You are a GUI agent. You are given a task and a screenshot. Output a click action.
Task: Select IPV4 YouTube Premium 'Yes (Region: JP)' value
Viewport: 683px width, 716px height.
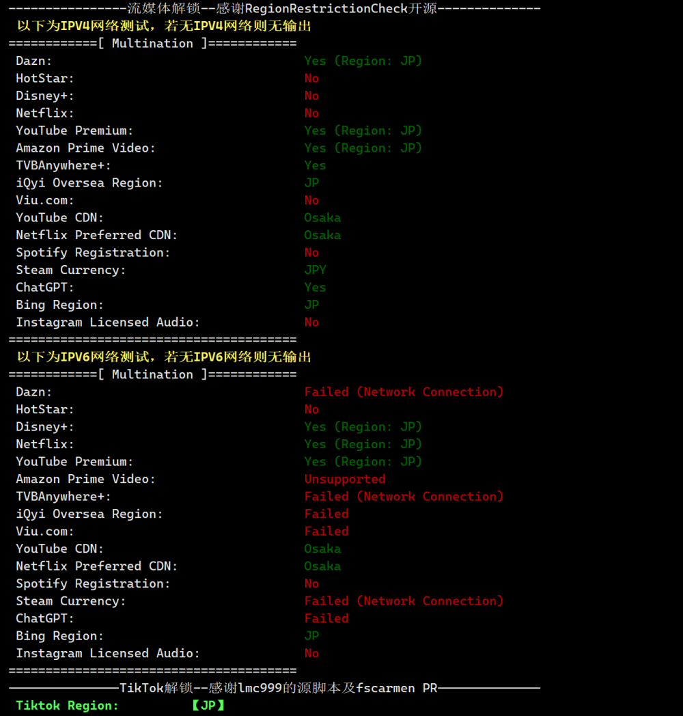(363, 131)
